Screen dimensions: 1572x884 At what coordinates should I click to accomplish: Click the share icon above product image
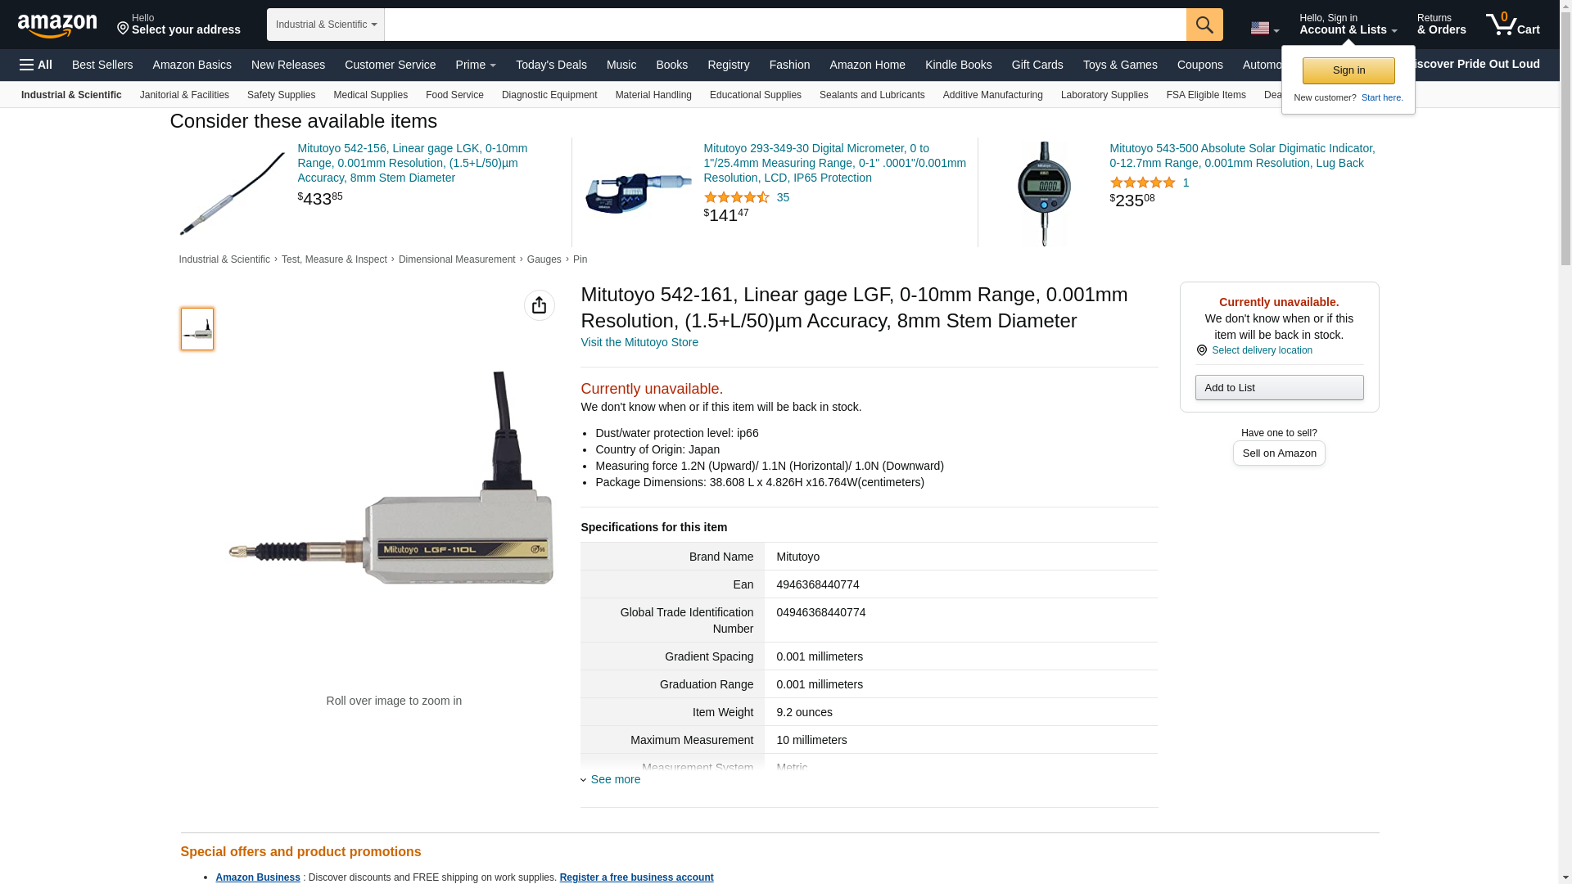(539, 305)
